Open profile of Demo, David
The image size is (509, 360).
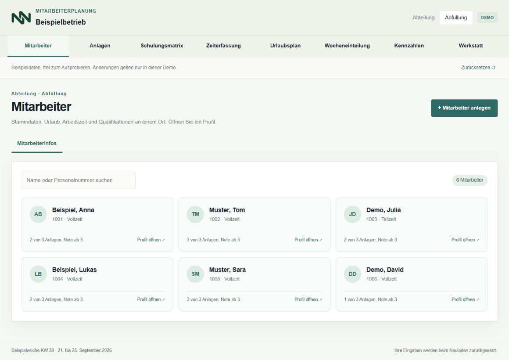(x=465, y=299)
